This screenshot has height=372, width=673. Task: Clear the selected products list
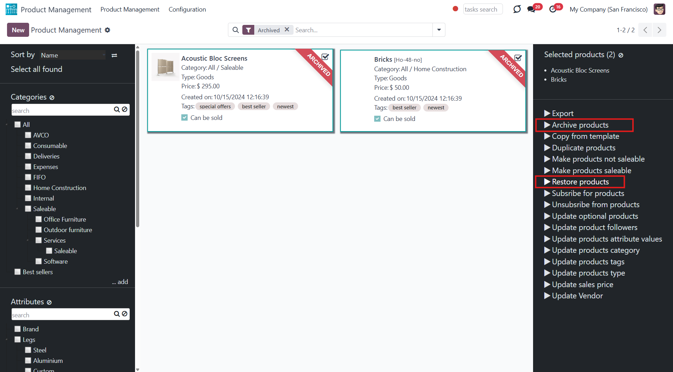(x=621, y=55)
